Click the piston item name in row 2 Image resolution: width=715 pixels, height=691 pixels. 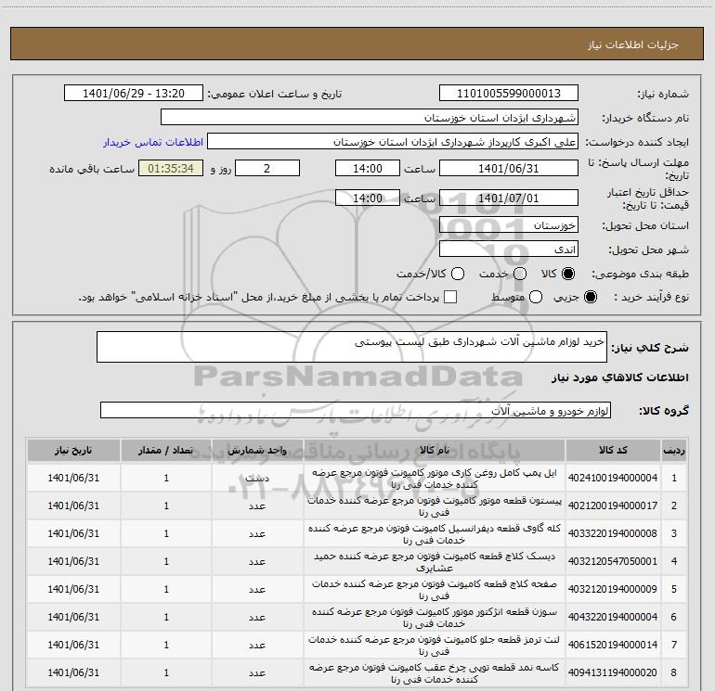pyautogui.click(x=435, y=506)
